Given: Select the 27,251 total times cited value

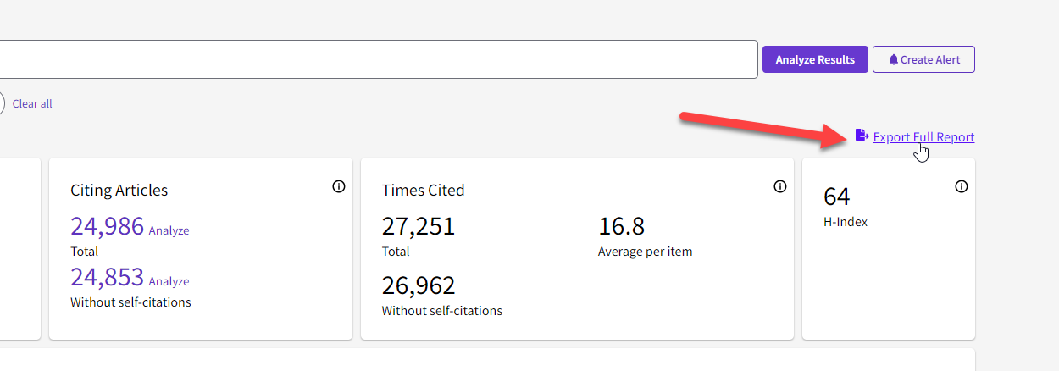Looking at the screenshot, I should click(419, 226).
